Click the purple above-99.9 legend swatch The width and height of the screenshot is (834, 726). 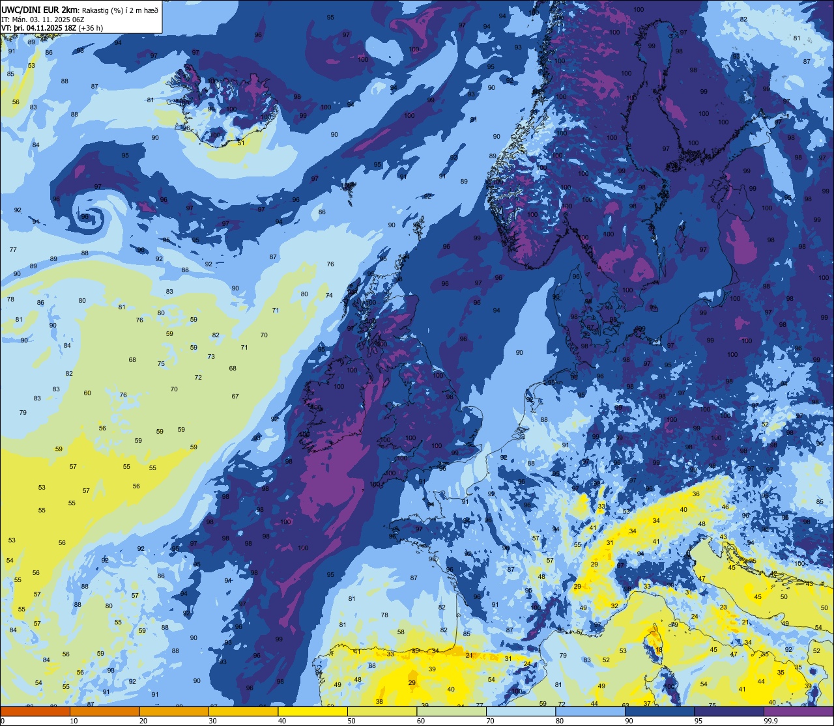(x=798, y=712)
